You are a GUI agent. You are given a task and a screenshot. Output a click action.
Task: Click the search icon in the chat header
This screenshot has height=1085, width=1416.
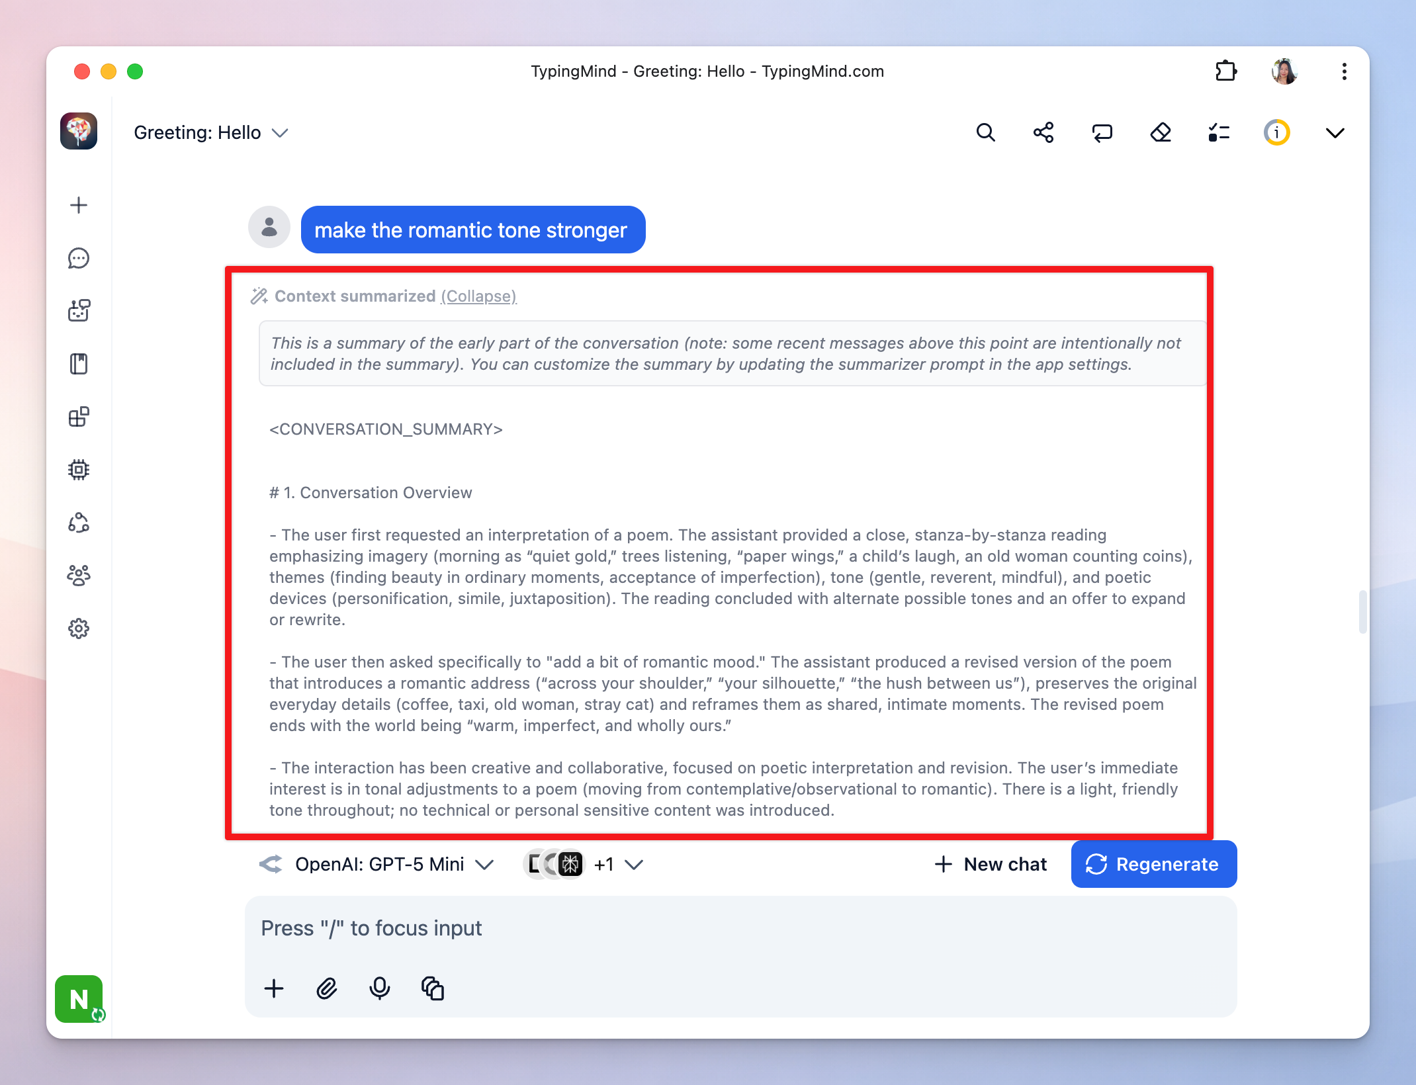[x=985, y=133]
